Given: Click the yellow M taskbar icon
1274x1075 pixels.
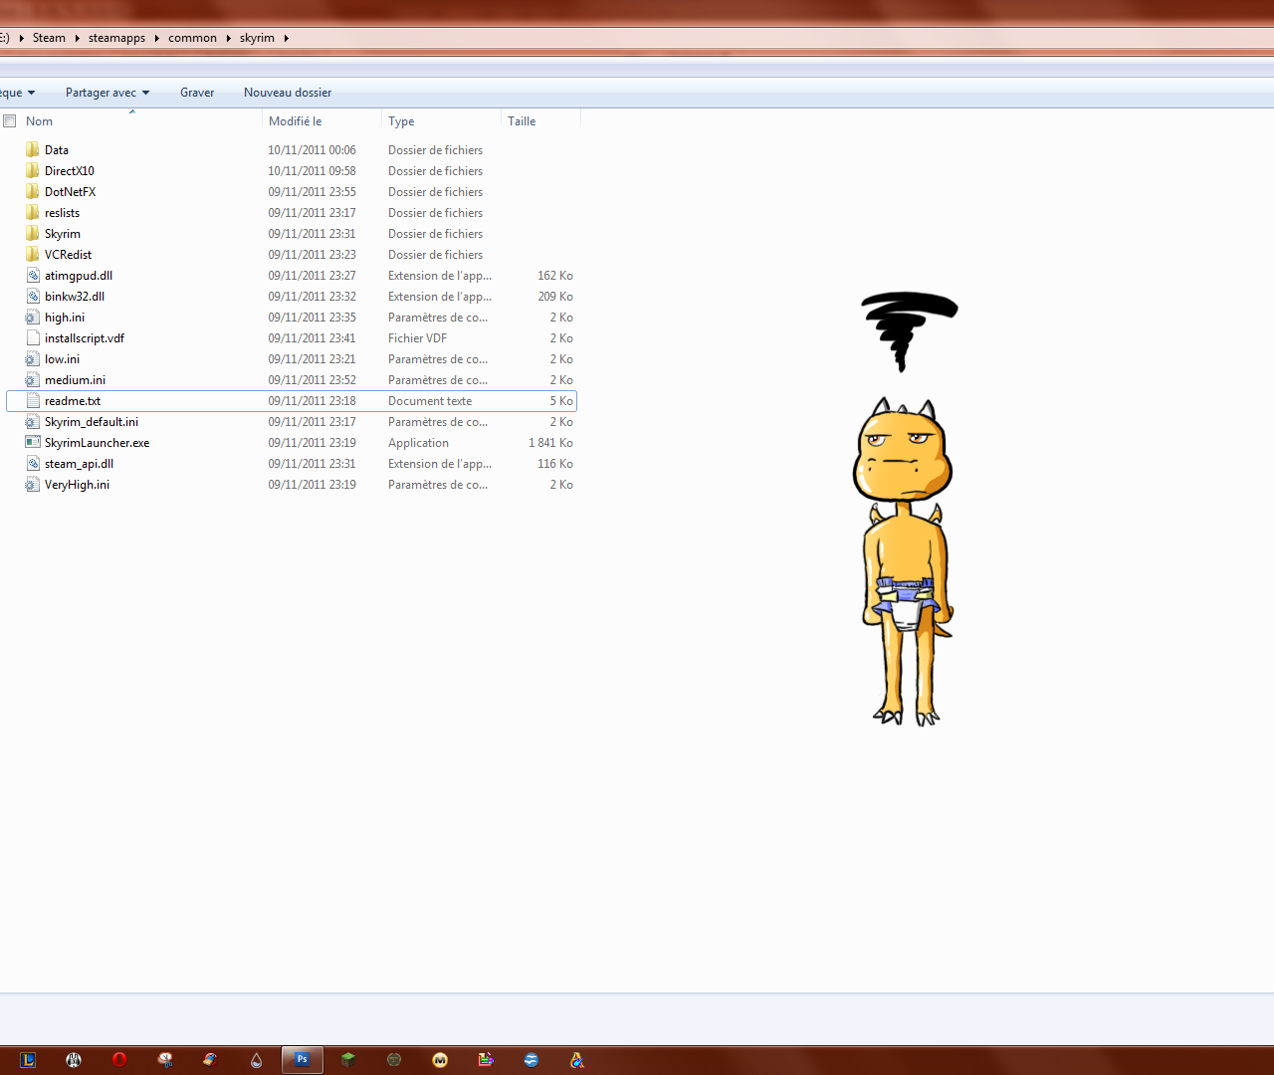Looking at the screenshot, I should click(440, 1060).
